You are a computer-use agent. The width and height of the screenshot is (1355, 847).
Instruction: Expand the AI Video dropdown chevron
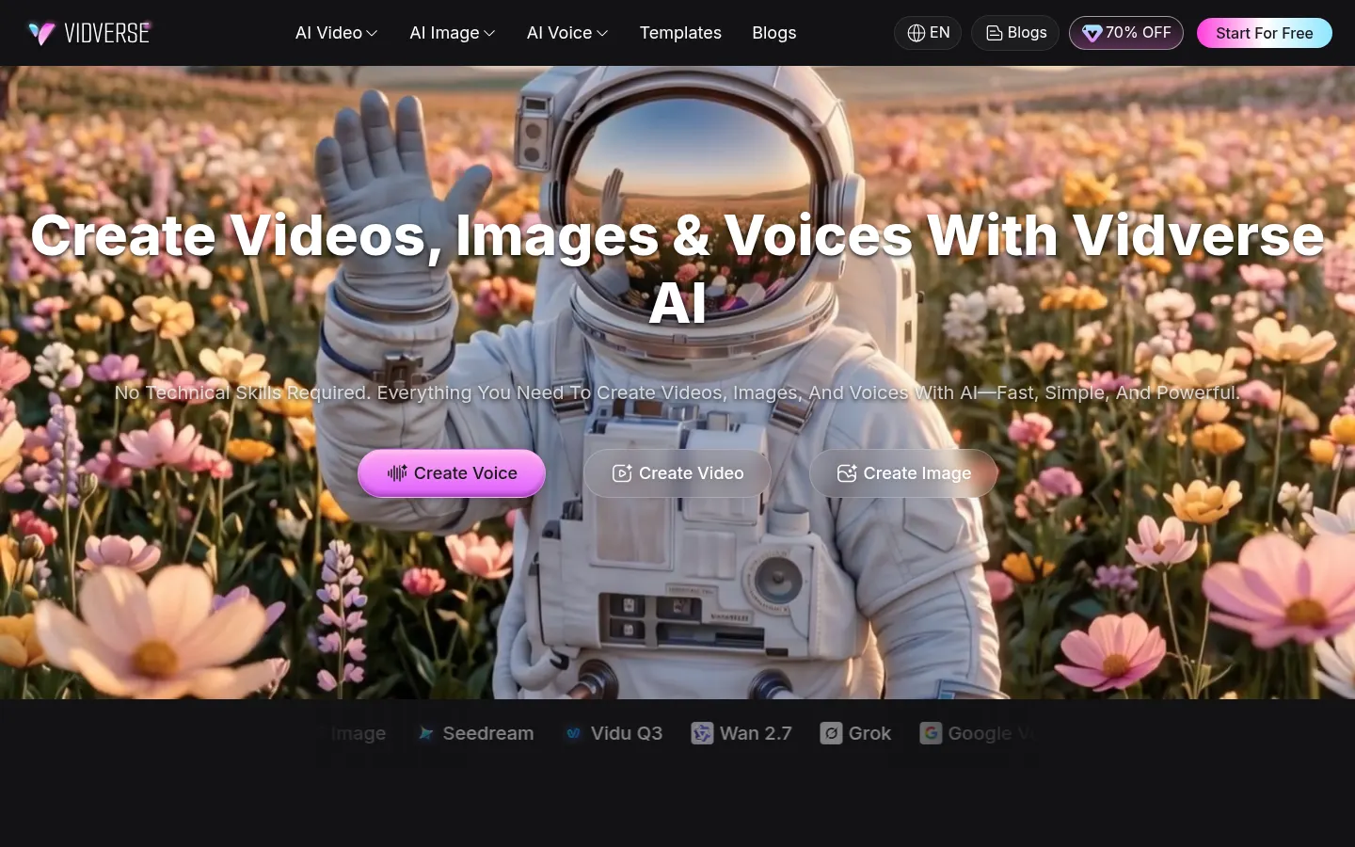[x=372, y=34]
